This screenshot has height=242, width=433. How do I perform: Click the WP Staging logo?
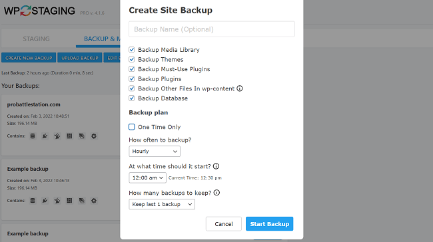[x=39, y=11]
